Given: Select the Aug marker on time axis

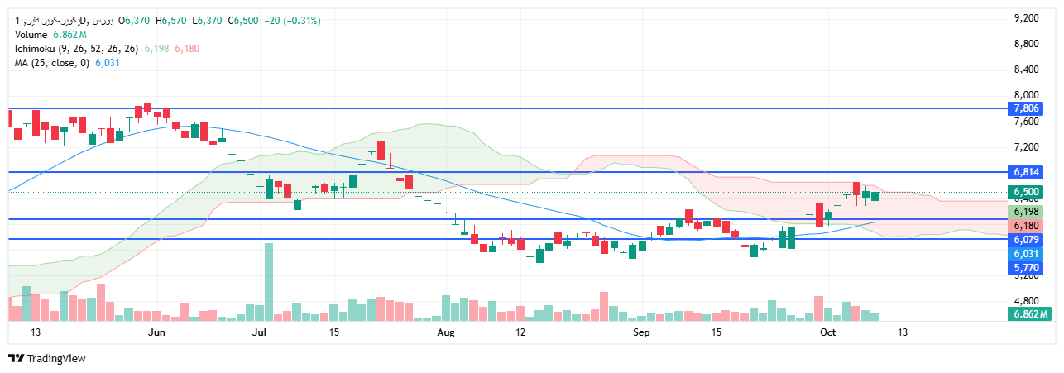Looking at the screenshot, I should [x=446, y=332].
